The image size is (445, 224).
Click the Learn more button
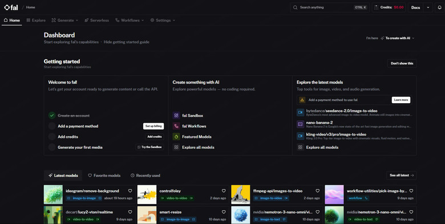(401, 100)
